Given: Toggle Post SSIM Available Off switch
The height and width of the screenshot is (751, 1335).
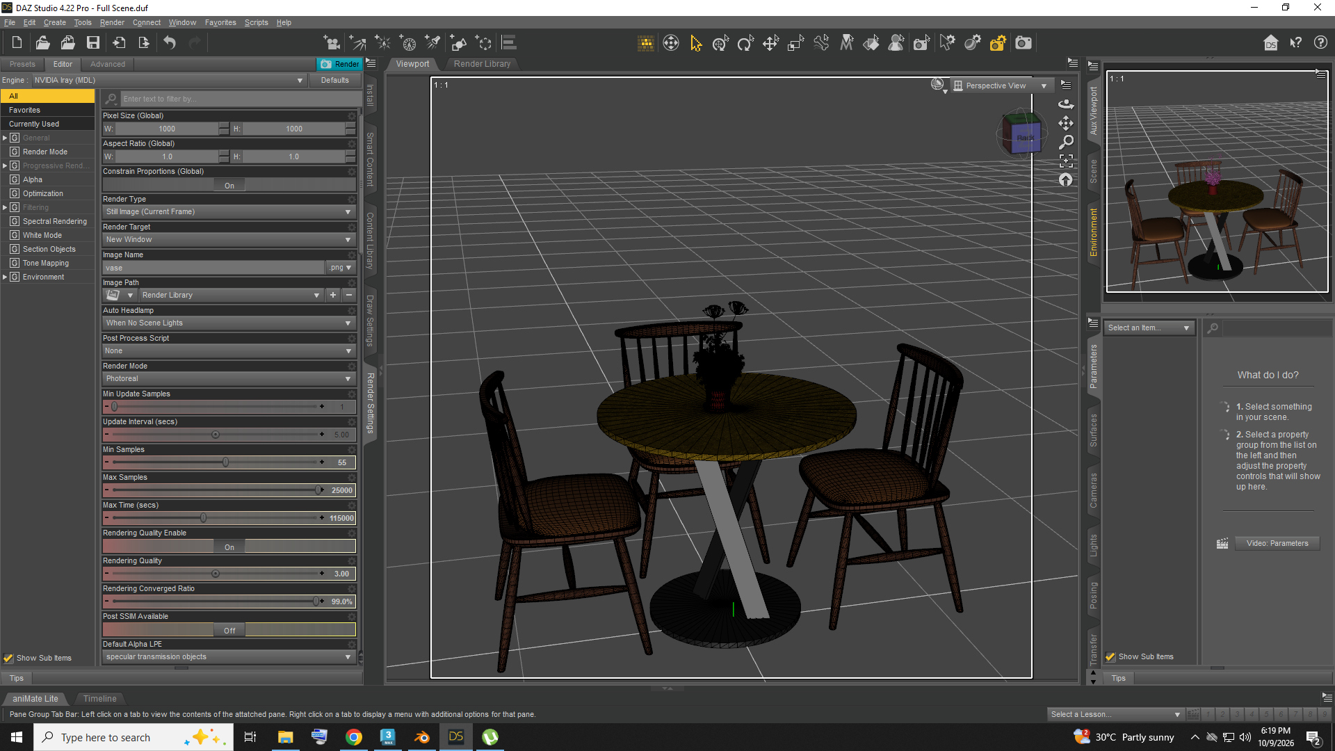Looking at the screenshot, I should (229, 631).
